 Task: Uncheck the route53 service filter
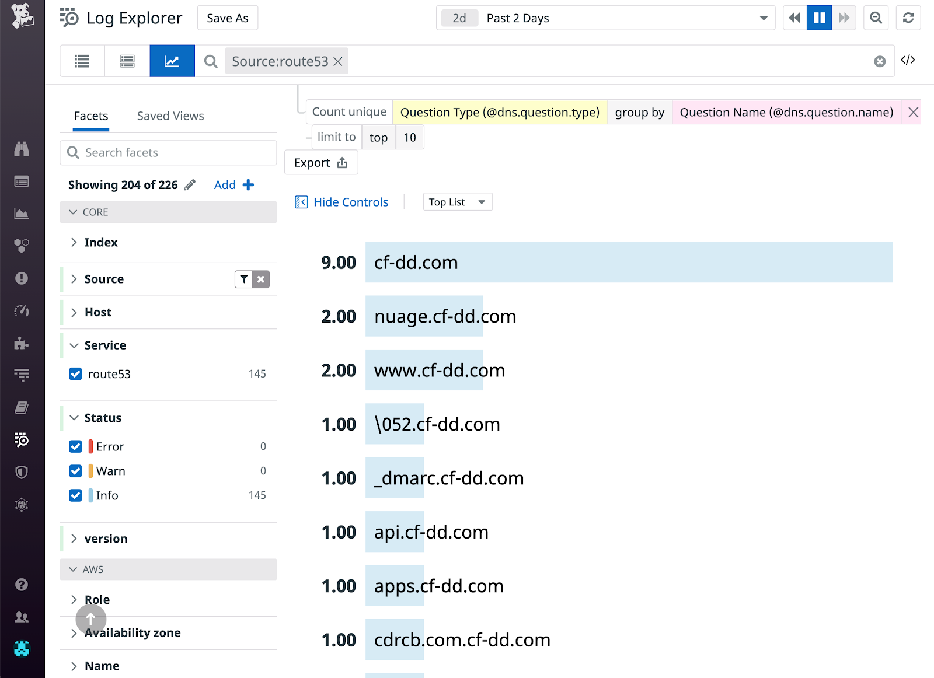pyautogui.click(x=75, y=374)
